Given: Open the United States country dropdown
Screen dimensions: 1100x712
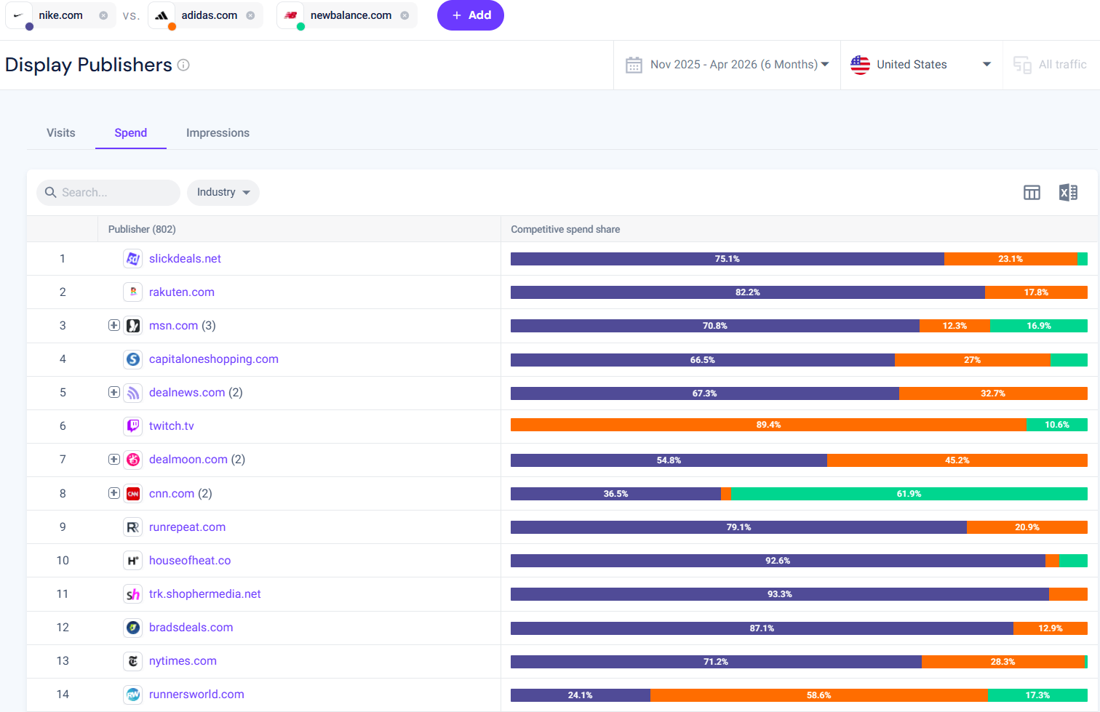Looking at the screenshot, I should (921, 65).
